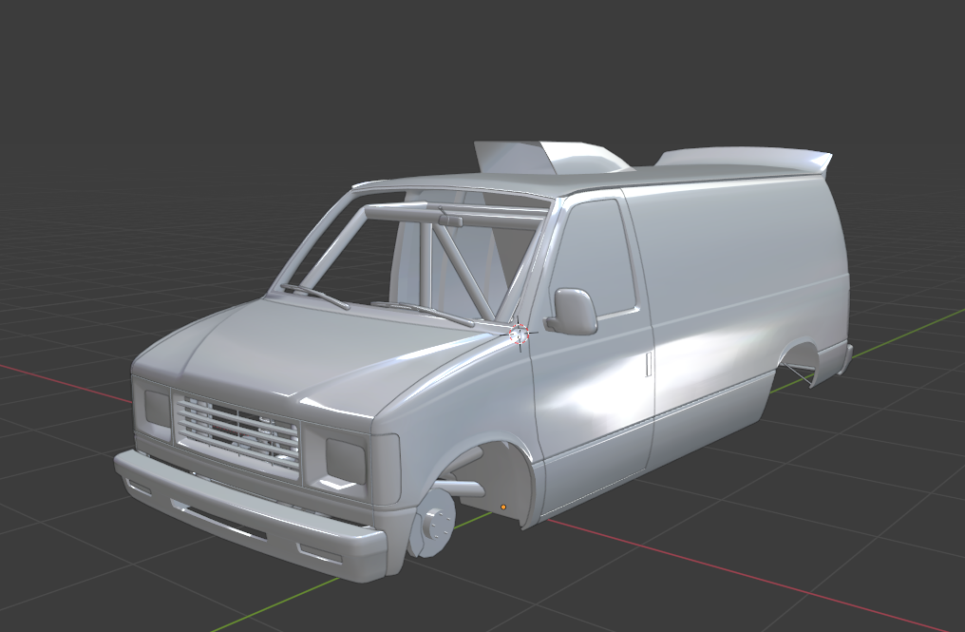This screenshot has width=965, height=632.
Task: Click the front grille of the van
Action: click(x=237, y=434)
